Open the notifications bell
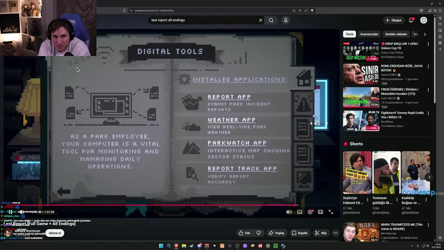 click(411, 20)
